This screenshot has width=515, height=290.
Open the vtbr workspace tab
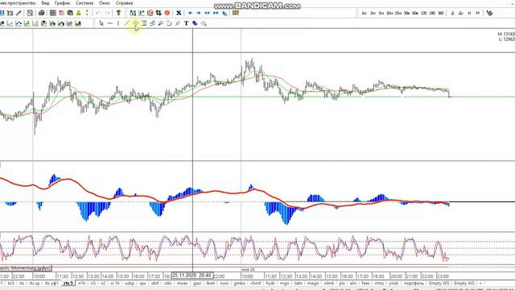point(168,283)
